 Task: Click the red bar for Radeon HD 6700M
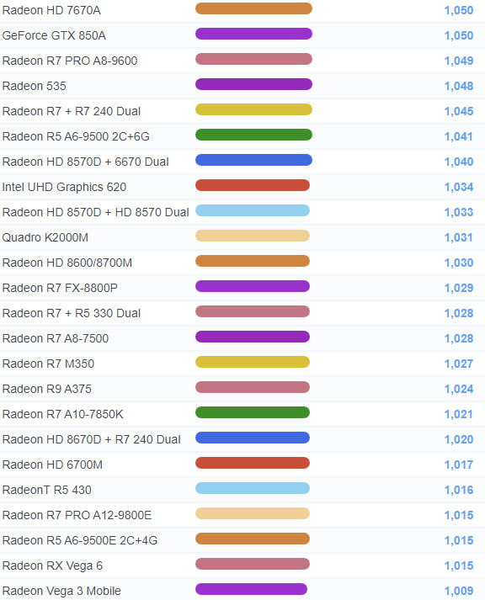(253, 464)
